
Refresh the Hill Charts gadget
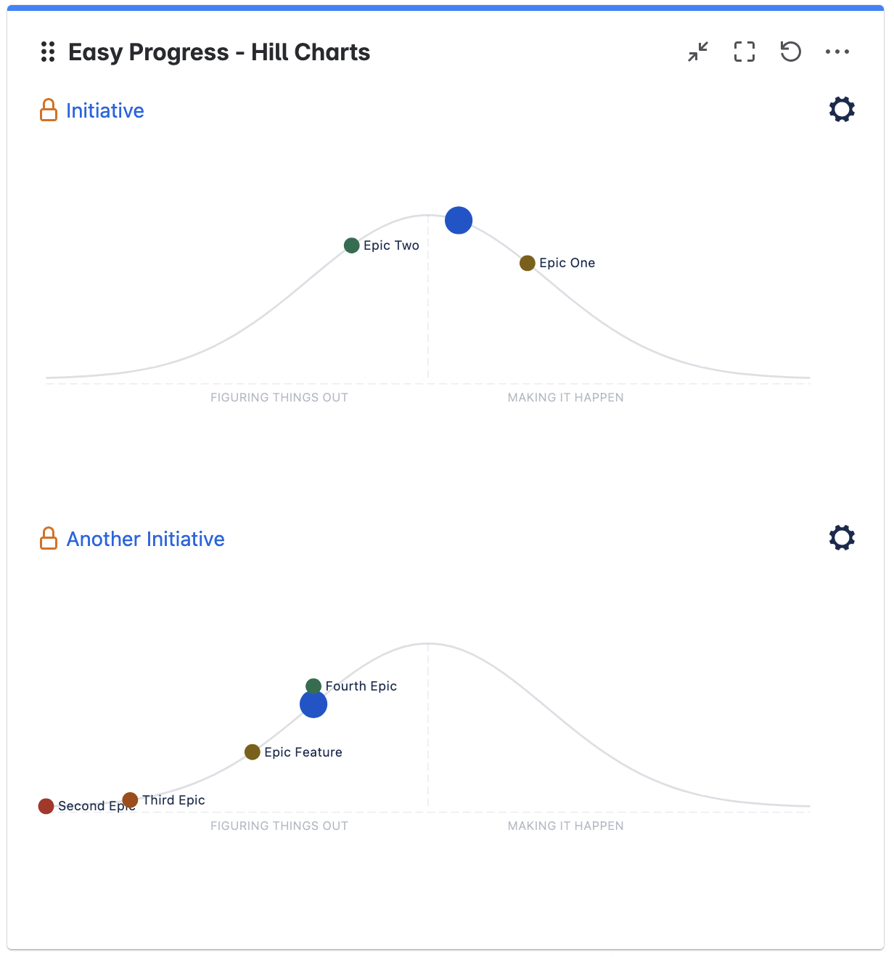click(x=790, y=52)
